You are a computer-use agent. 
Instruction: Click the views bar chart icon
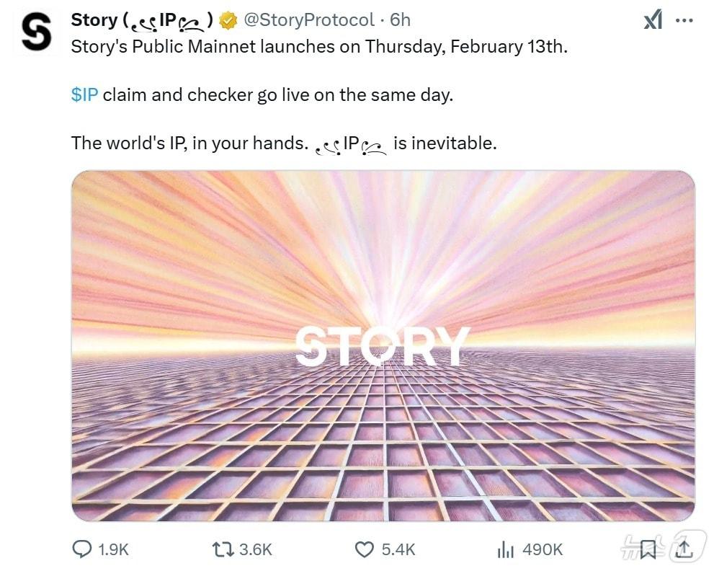tap(506, 549)
